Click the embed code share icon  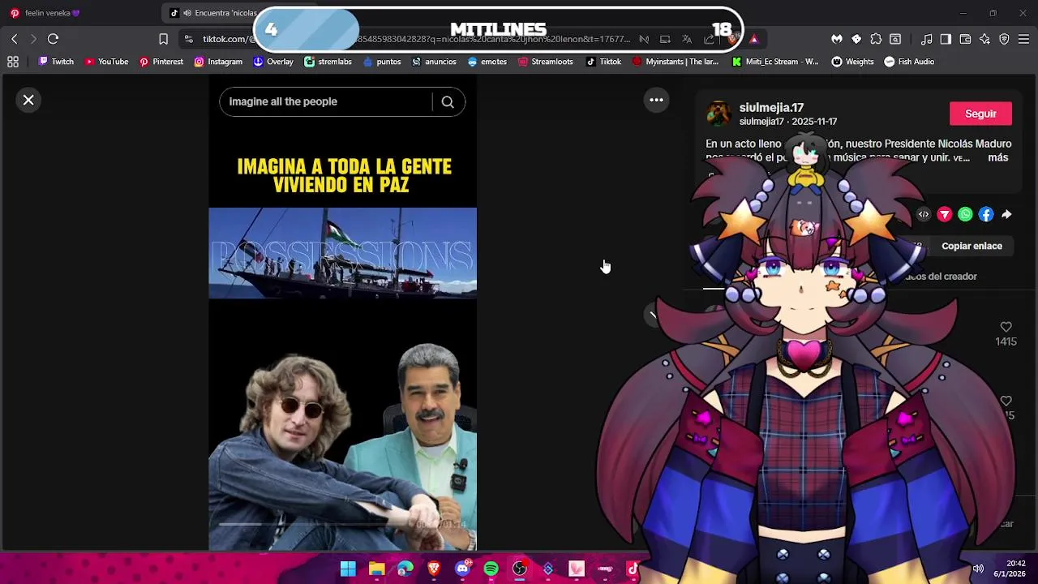pyautogui.click(x=924, y=215)
